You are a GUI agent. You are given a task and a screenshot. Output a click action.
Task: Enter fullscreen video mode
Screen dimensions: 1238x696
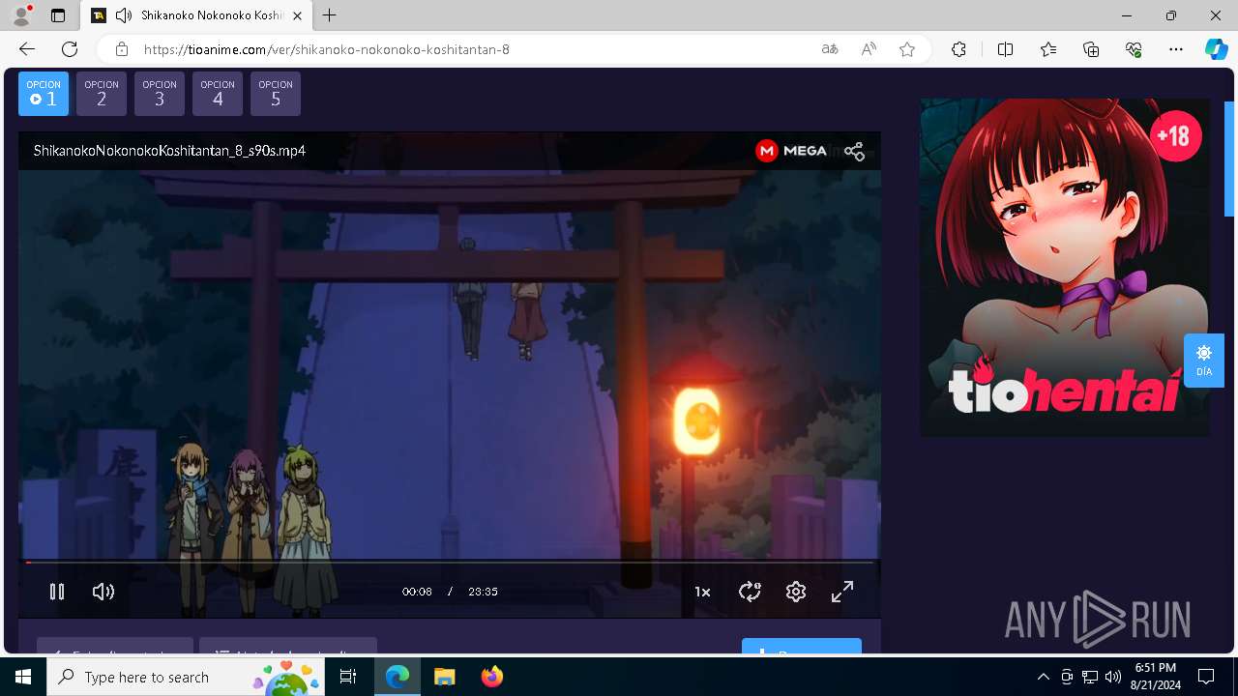842,592
